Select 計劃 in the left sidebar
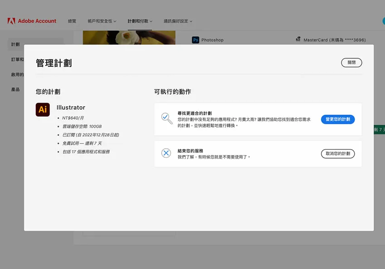The image size is (385, 269). point(15,44)
